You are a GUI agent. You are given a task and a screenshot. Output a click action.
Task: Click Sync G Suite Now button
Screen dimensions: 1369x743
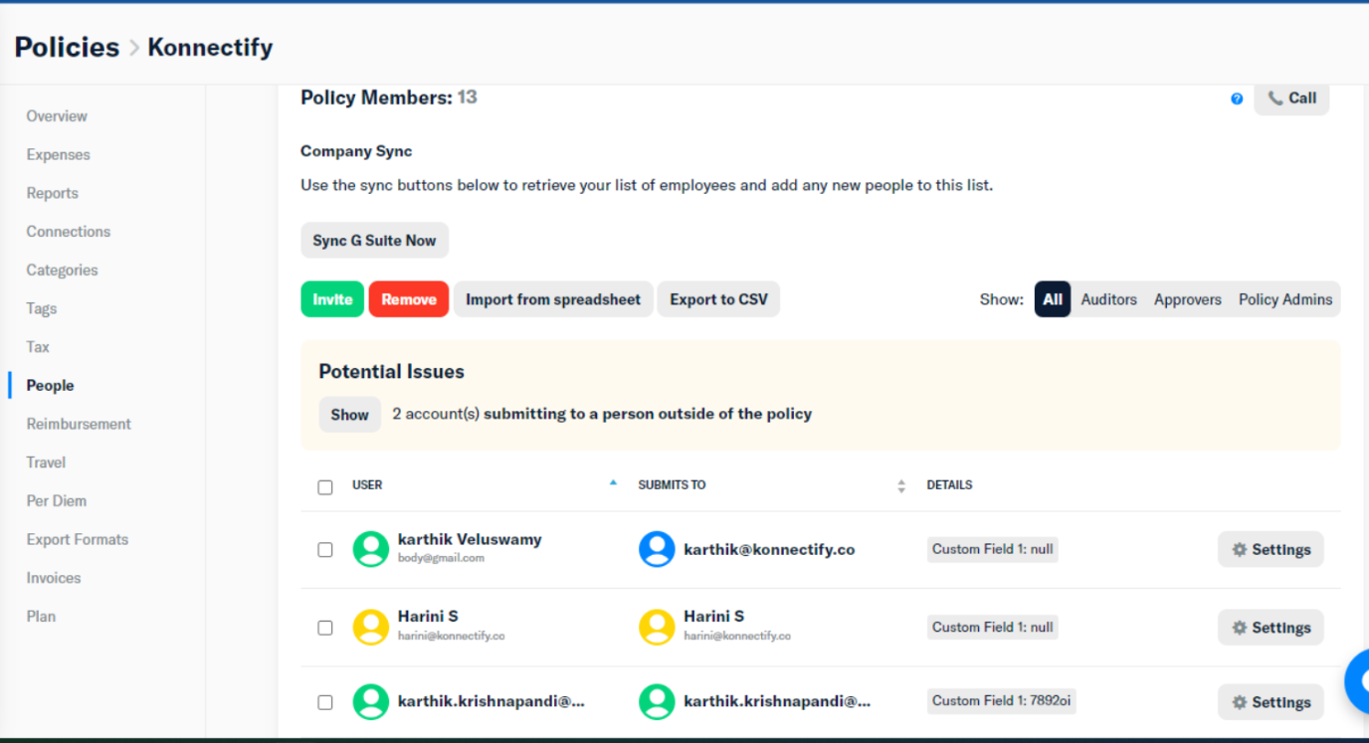tap(375, 241)
